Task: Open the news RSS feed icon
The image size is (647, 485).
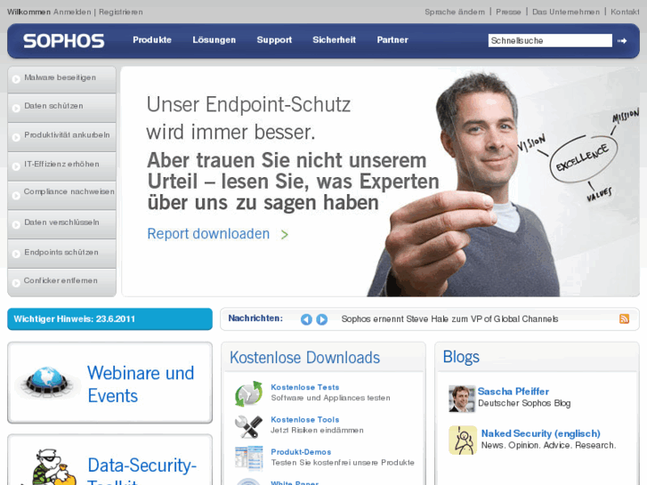Action: pyautogui.click(x=624, y=319)
